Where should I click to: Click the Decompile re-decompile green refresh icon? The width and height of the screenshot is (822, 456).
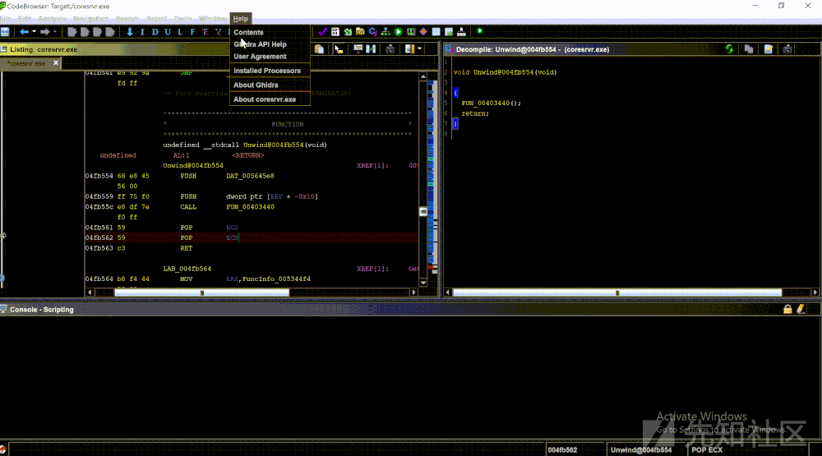729,49
